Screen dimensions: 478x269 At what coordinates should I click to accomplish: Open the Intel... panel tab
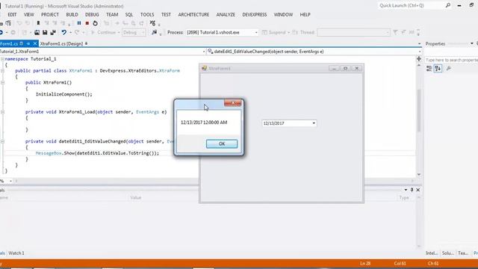pos(432,253)
